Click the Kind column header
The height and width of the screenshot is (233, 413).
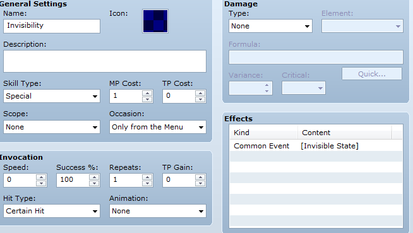pyautogui.click(x=264, y=133)
